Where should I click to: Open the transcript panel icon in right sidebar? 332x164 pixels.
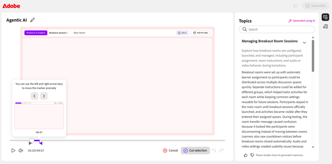click(325, 26)
